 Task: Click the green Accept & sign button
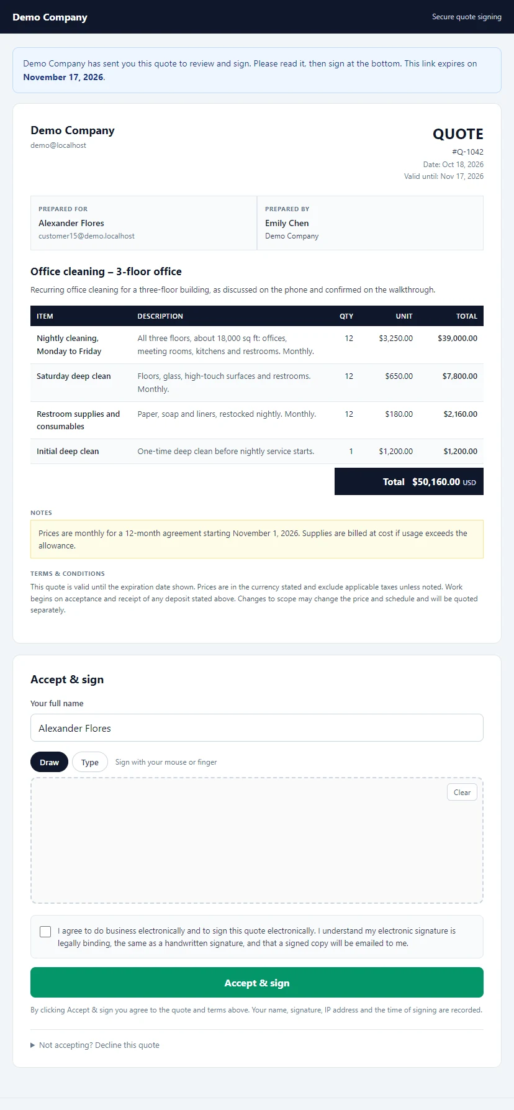point(257,983)
